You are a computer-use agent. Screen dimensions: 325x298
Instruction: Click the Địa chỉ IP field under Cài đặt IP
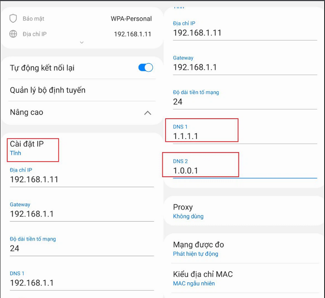81,179
